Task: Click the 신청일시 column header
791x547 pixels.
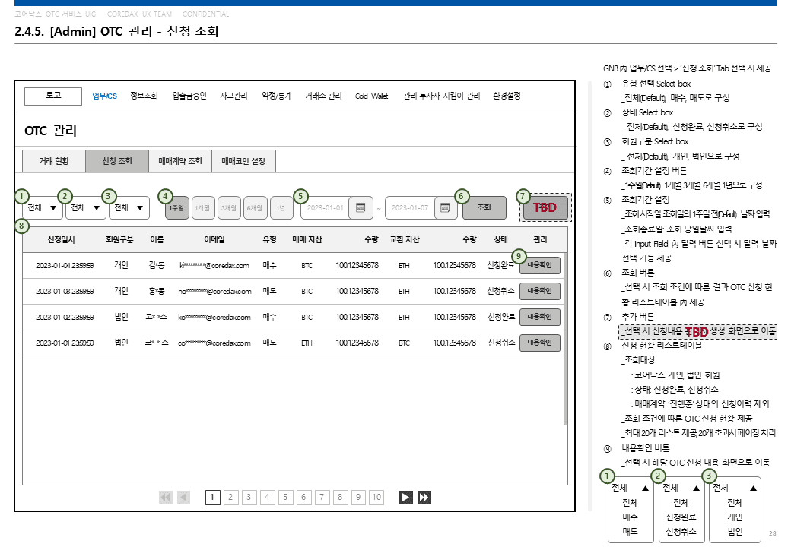Action: coord(61,240)
